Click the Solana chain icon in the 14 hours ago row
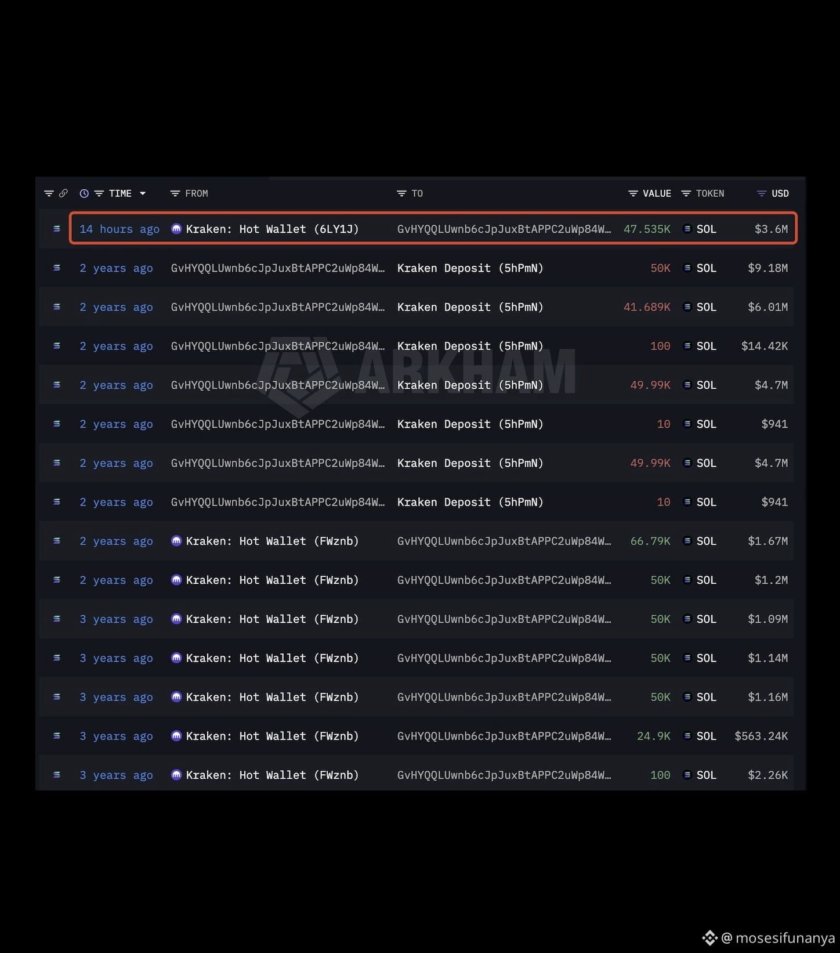Screen dimensions: 840x953 pyautogui.click(x=57, y=229)
